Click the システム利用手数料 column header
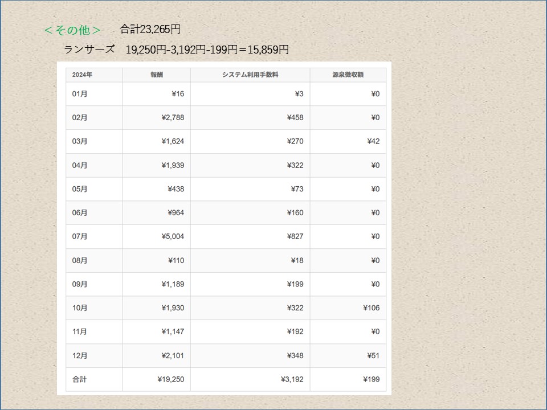The image size is (547, 410). [250, 75]
